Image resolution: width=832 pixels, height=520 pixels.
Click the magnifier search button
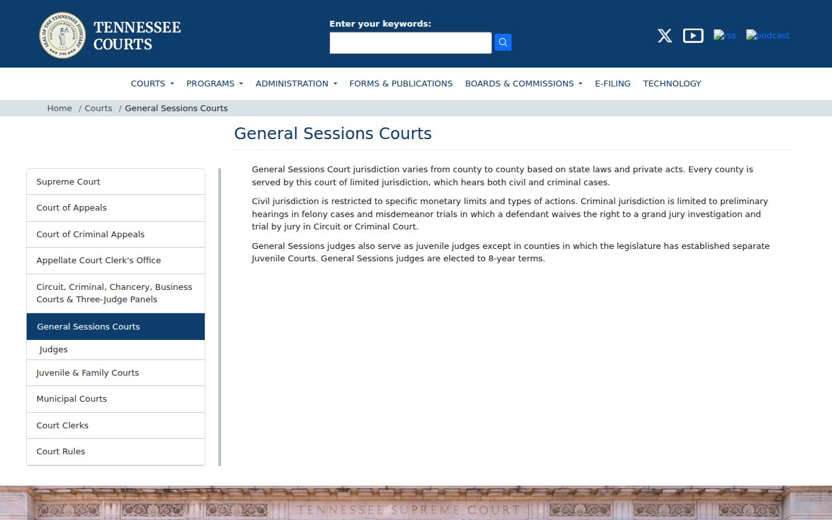pyautogui.click(x=503, y=42)
